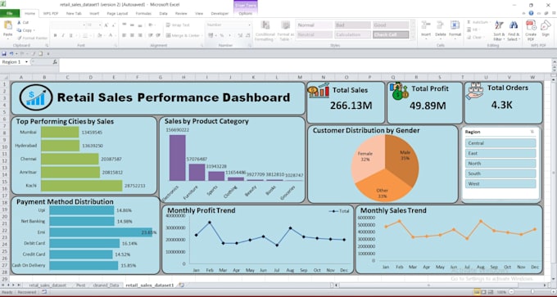This screenshot has width=557, height=297.
Task: Click the Undo arrow icon
Action: (x=11, y=53)
